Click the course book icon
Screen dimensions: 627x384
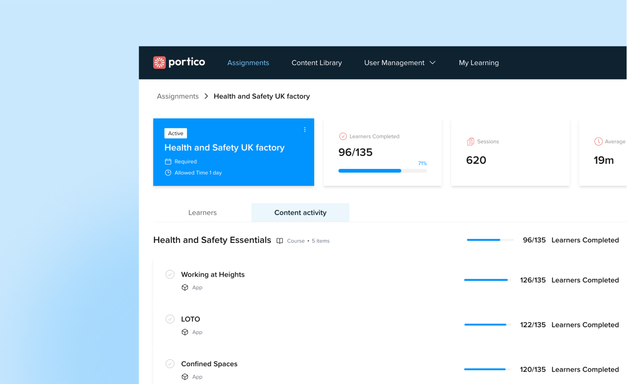pyautogui.click(x=279, y=241)
